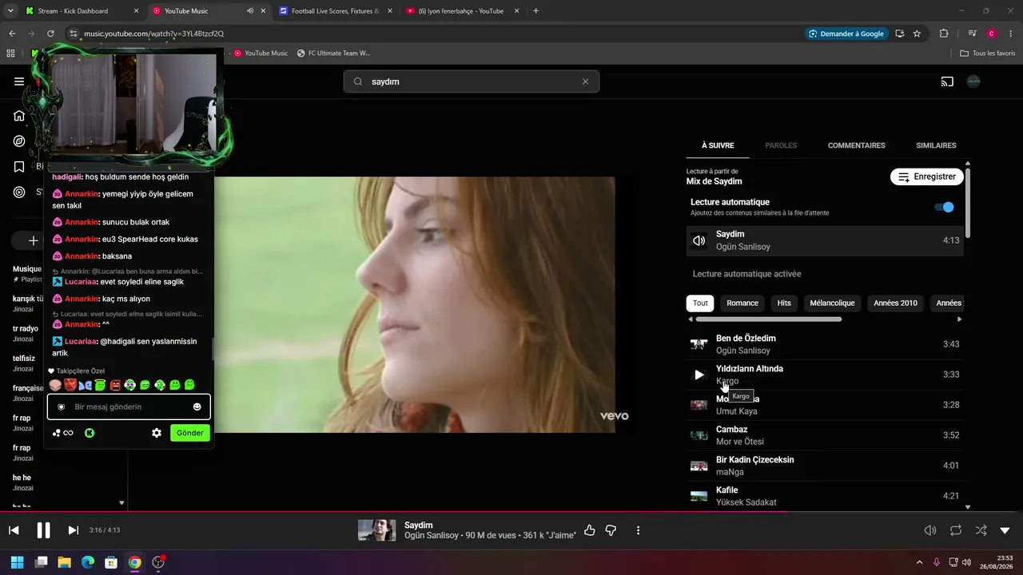Cast to a device with the cast icon
1023x575 pixels.
[x=947, y=81]
